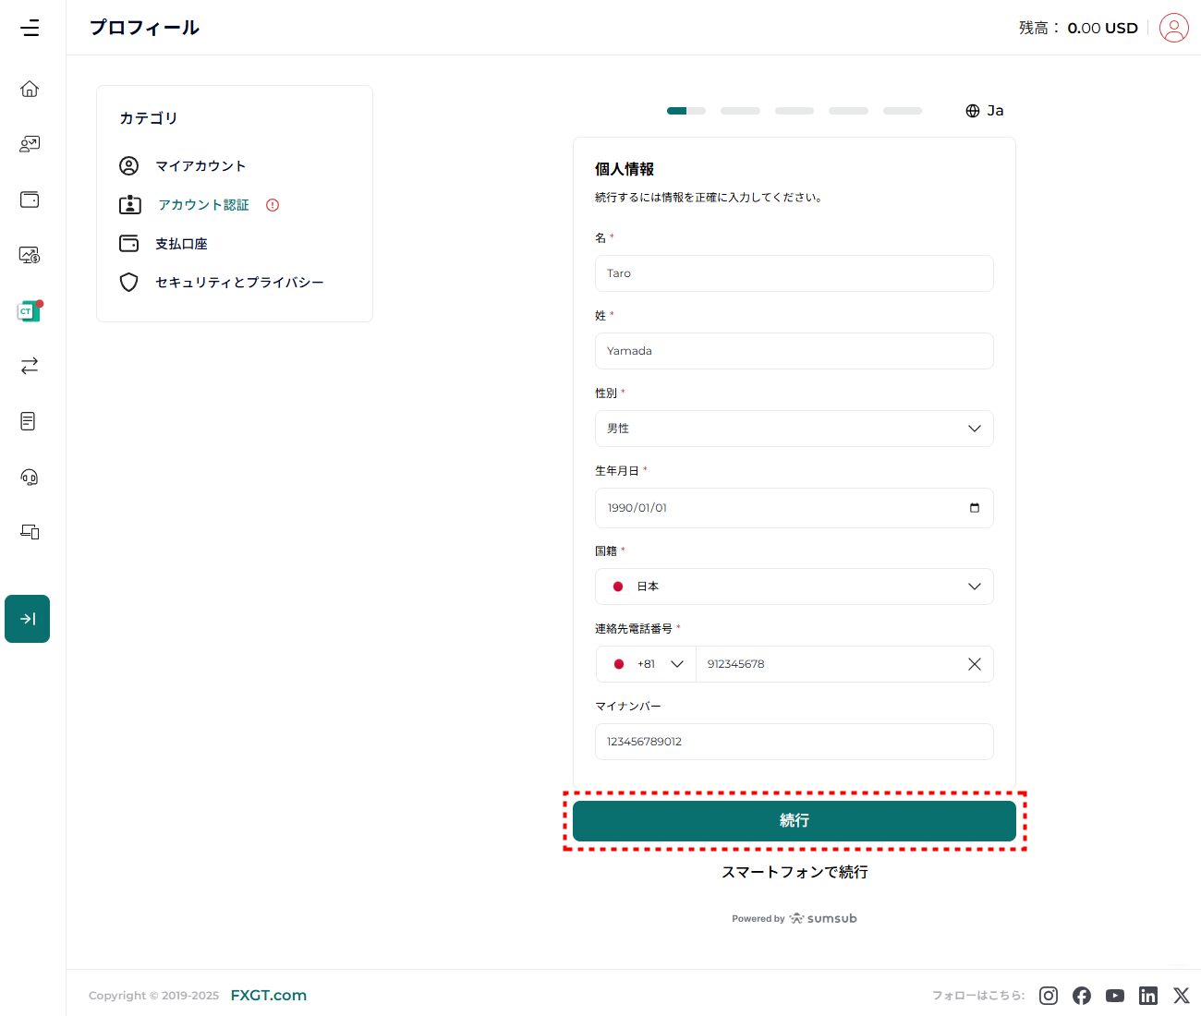Select マイアカウント in the category menu
Screen dimensions: 1201x1016
(200, 166)
